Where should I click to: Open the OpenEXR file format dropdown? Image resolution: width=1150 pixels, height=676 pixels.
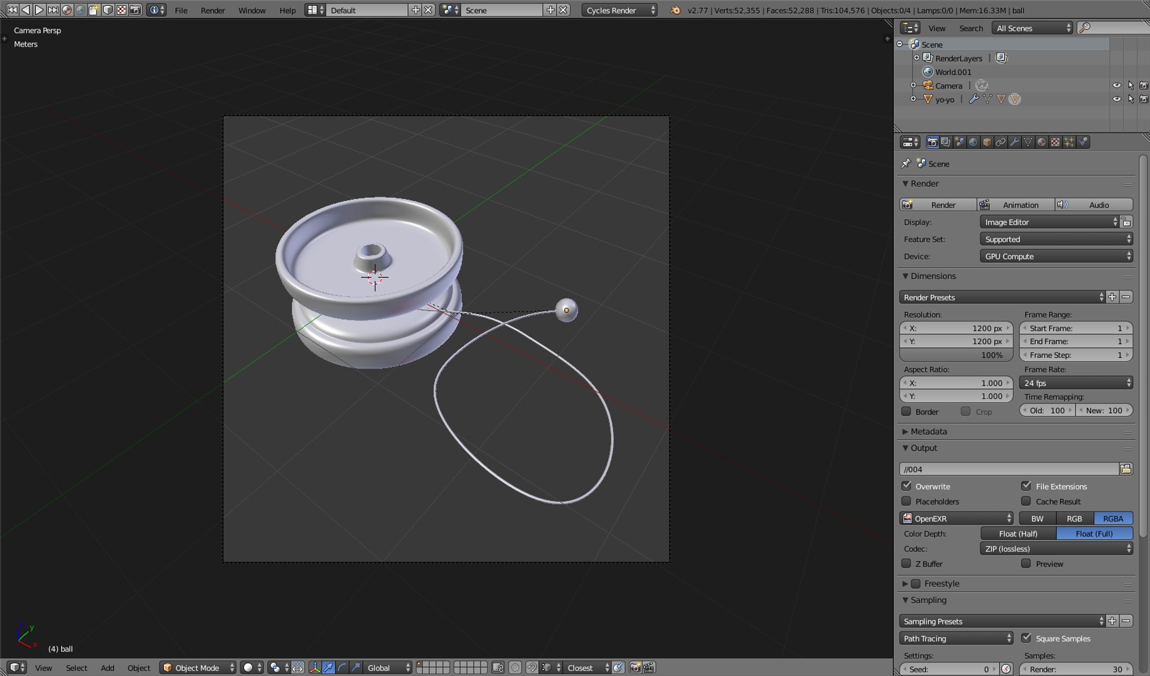pos(956,518)
